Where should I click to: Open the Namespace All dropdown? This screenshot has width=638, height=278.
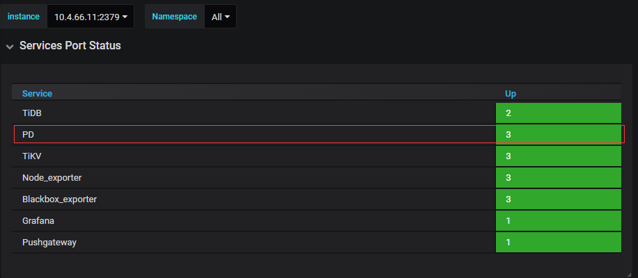(220, 17)
